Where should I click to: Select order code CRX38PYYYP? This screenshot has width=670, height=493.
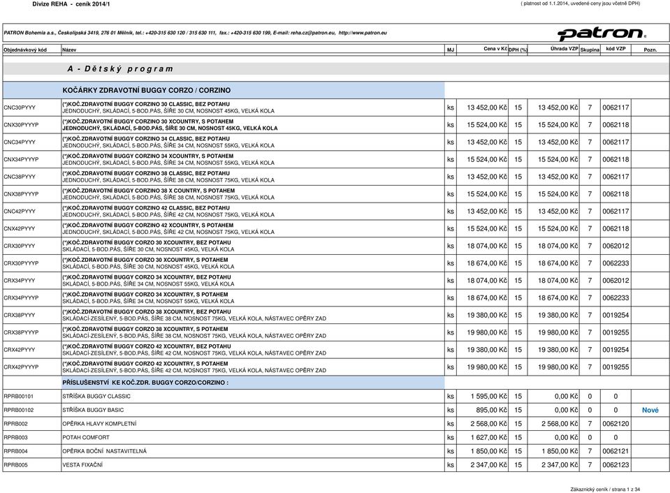21,333
